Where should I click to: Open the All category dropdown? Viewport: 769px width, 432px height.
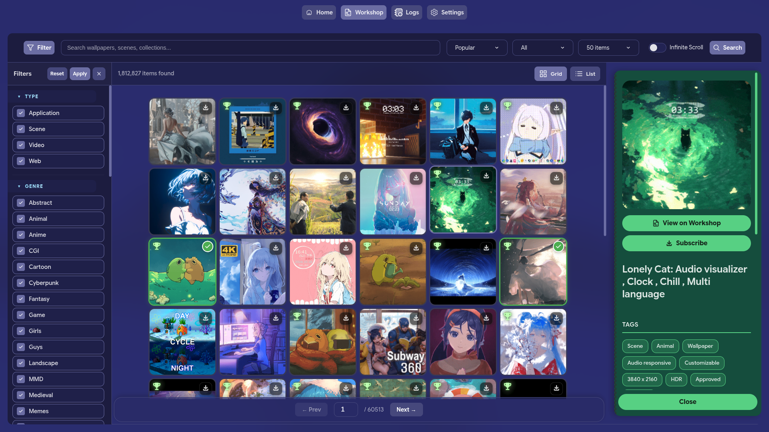coord(542,48)
